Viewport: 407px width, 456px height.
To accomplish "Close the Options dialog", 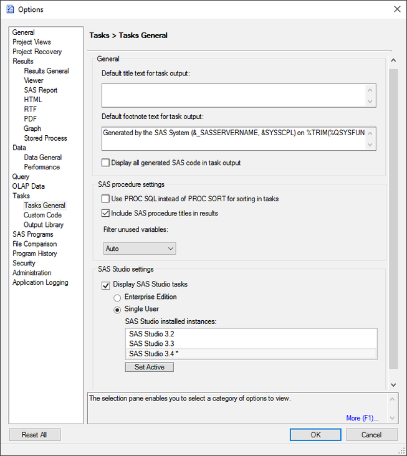I will [397, 9].
